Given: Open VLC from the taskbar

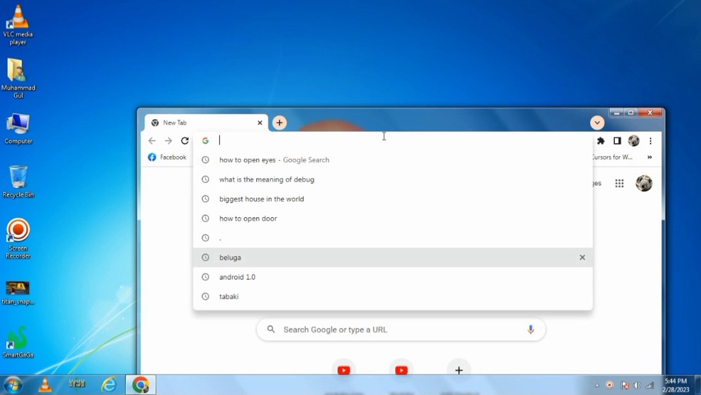Looking at the screenshot, I should click(x=46, y=385).
